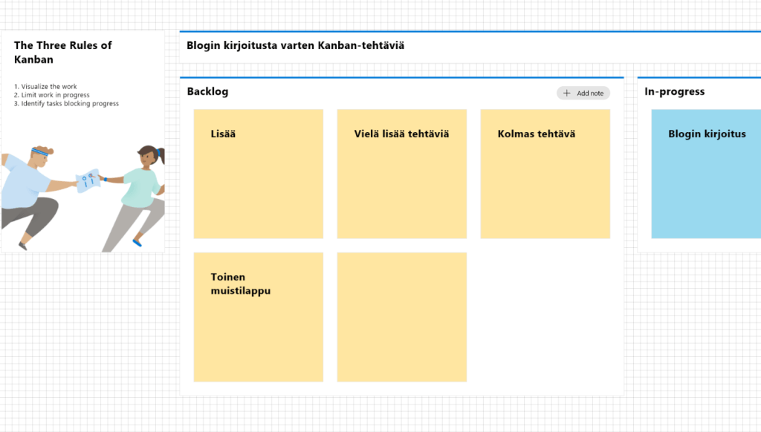Viewport: 761px width, 432px height.
Task: Select the yellow 'Lisää' sticky note
Action: [x=258, y=174]
